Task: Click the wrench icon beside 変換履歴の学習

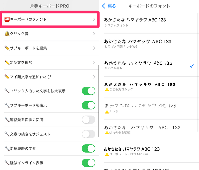Action: (x=7, y=148)
